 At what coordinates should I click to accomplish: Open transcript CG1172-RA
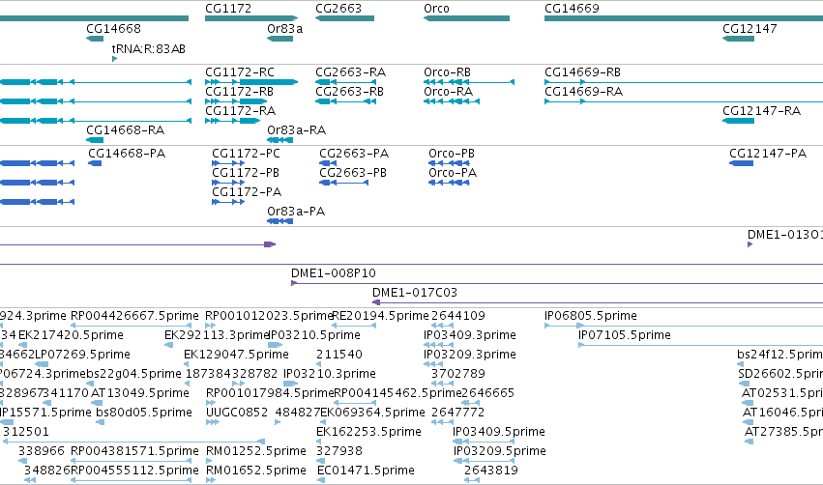coord(241,111)
